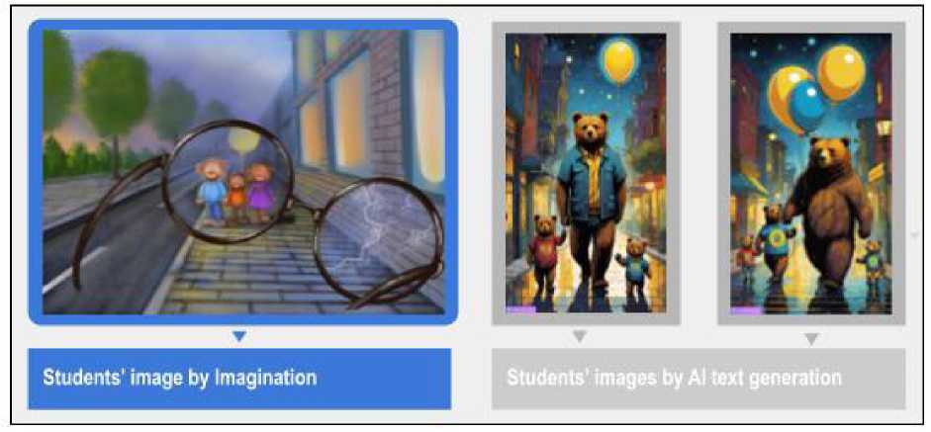Click the gray triangle under the two-balloon bear image
Viewport: 931px width, 432px height.
(811, 339)
